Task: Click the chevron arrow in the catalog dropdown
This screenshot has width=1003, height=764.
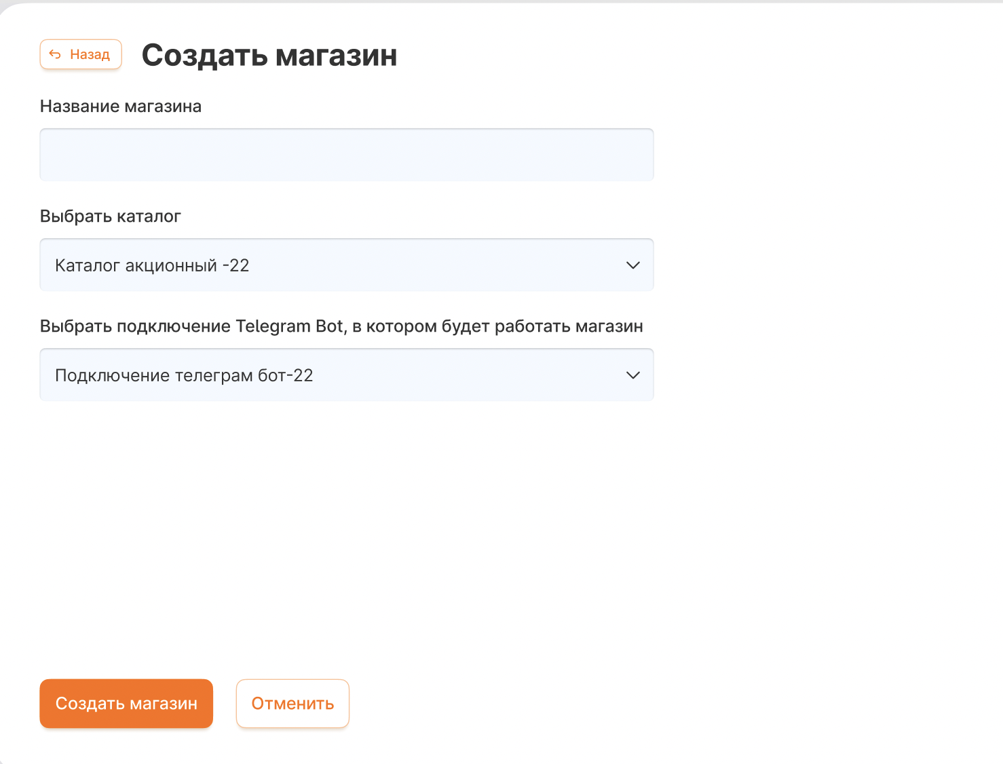Action: point(632,265)
